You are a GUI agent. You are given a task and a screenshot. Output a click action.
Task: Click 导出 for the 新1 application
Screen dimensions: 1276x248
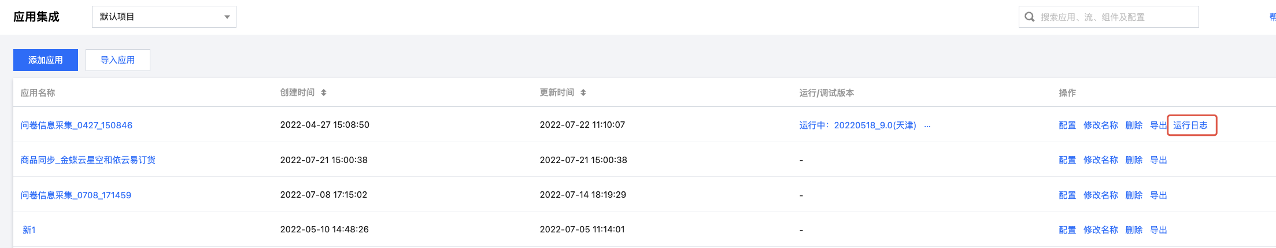(1159, 230)
